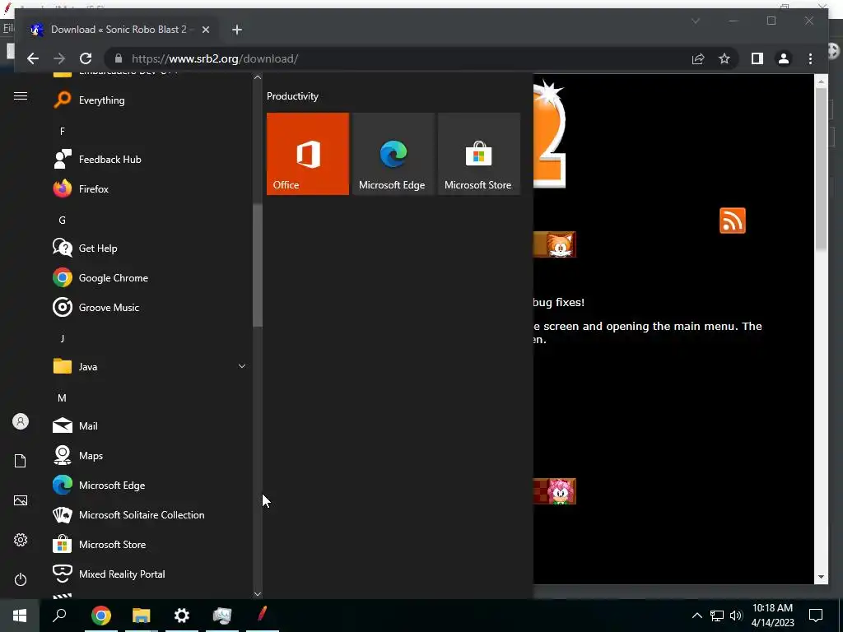843x632 pixels.
Task: Jump to letter J section header
Action: pos(63,338)
